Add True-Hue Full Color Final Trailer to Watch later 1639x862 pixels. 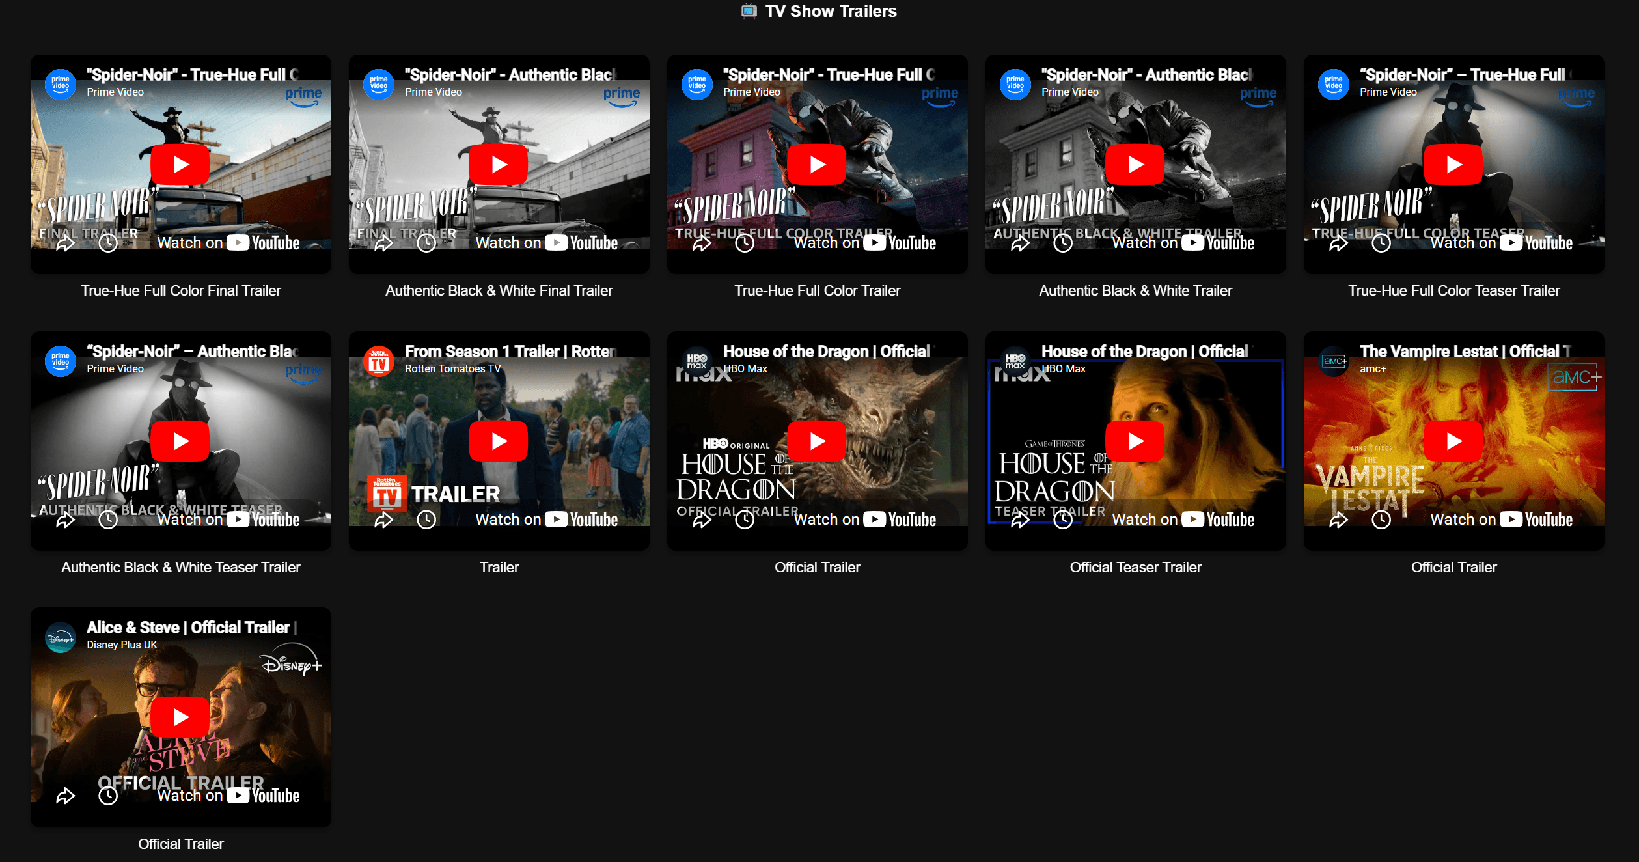pyautogui.click(x=108, y=243)
